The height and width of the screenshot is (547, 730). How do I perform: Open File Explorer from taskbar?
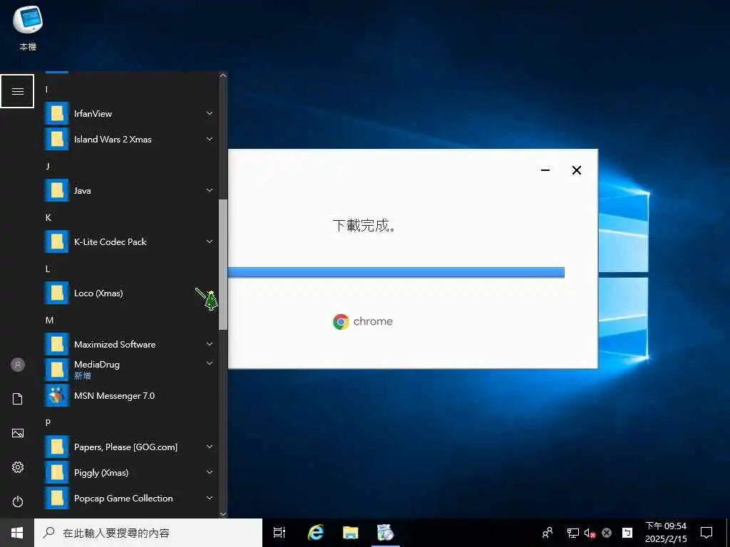(351, 533)
